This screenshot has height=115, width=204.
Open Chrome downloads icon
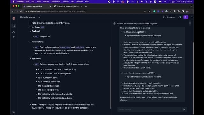[x=178, y=11]
